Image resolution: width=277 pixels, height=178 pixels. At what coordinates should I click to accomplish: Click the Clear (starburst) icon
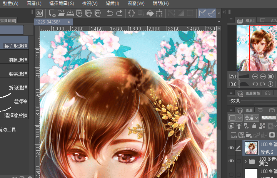(x=132, y=13)
